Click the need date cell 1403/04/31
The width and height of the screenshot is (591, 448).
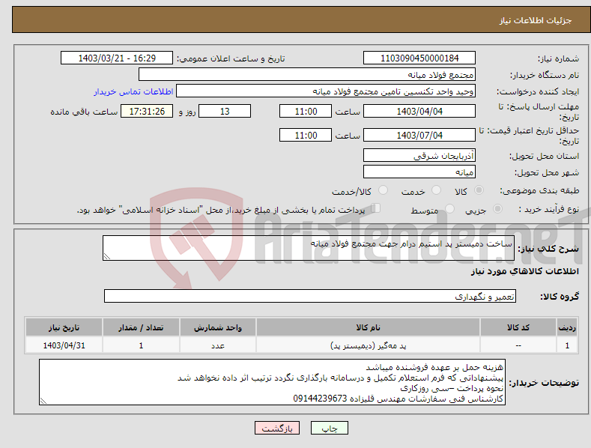click(64, 345)
